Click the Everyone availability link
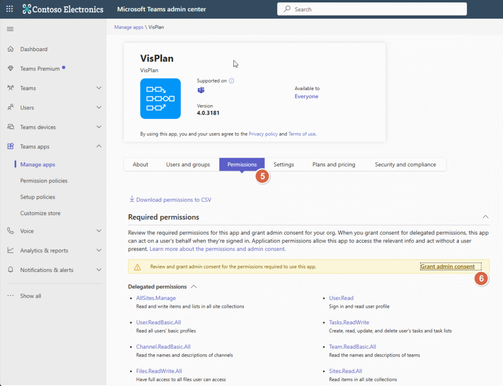Viewport: 503px width, 386px height. [307, 96]
